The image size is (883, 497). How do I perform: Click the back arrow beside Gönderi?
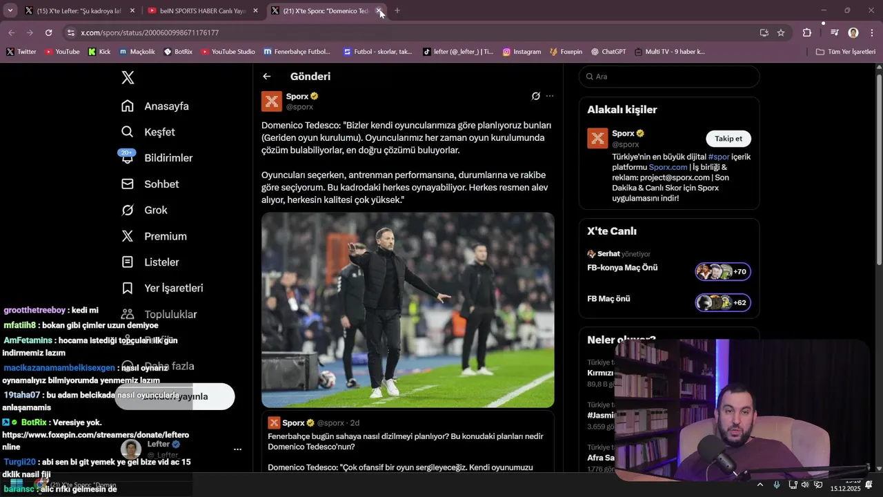[267, 77]
